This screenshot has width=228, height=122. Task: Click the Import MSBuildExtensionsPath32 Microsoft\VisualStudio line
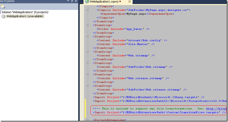point(160,101)
